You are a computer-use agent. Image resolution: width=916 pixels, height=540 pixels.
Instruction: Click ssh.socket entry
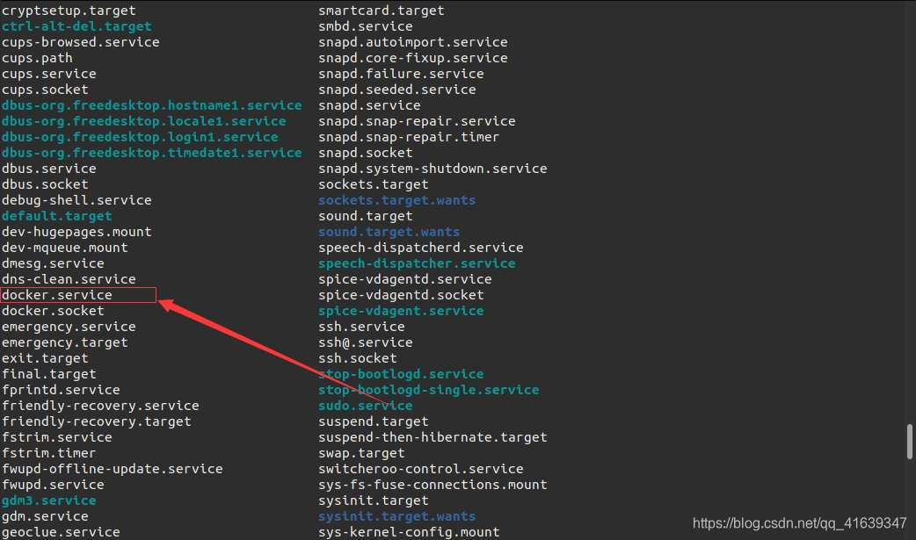358,358
